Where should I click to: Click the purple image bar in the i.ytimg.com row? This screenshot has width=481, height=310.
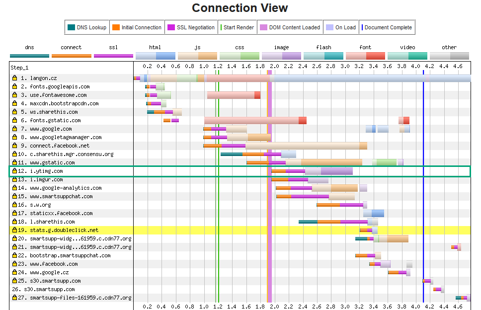(x=337, y=171)
